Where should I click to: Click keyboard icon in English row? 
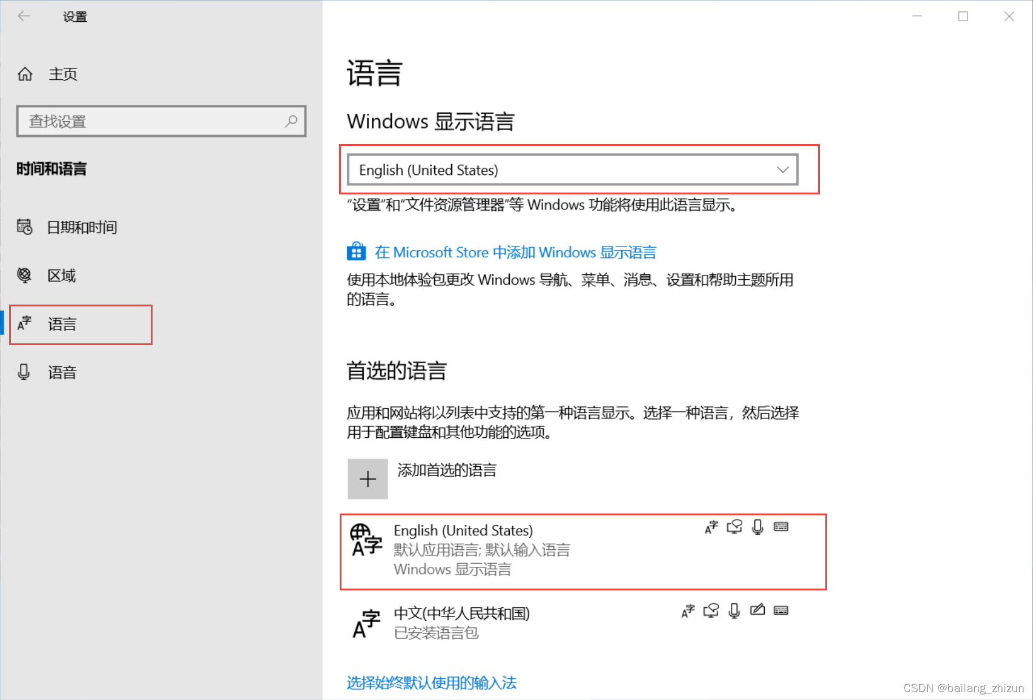click(x=781, y=527)
